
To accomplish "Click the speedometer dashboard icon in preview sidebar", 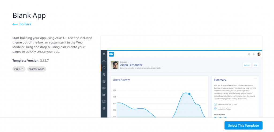I will [104, 61].
